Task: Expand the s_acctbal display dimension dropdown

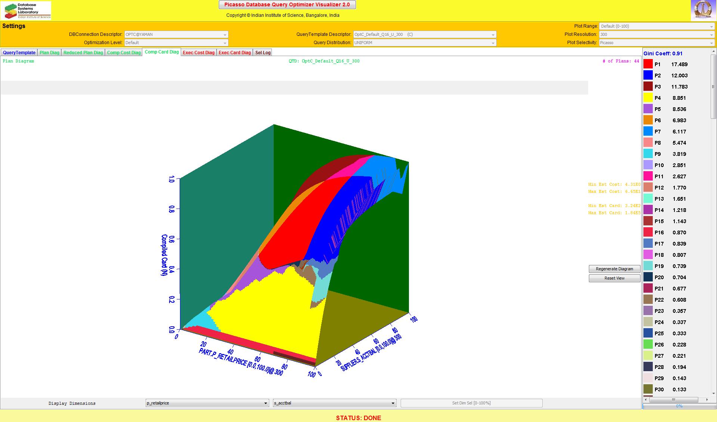Action: click(334, 403)
